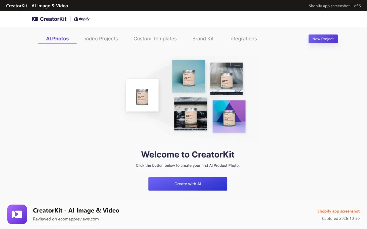Open the Integrations tab

tap(243, 39)
